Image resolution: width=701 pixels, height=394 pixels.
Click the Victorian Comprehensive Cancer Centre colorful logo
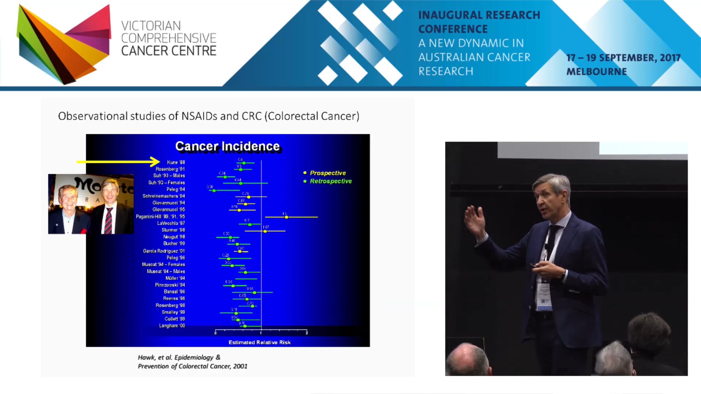64,44
